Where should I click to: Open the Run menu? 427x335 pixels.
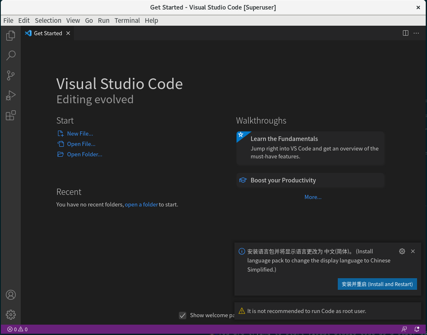(103, 20)
